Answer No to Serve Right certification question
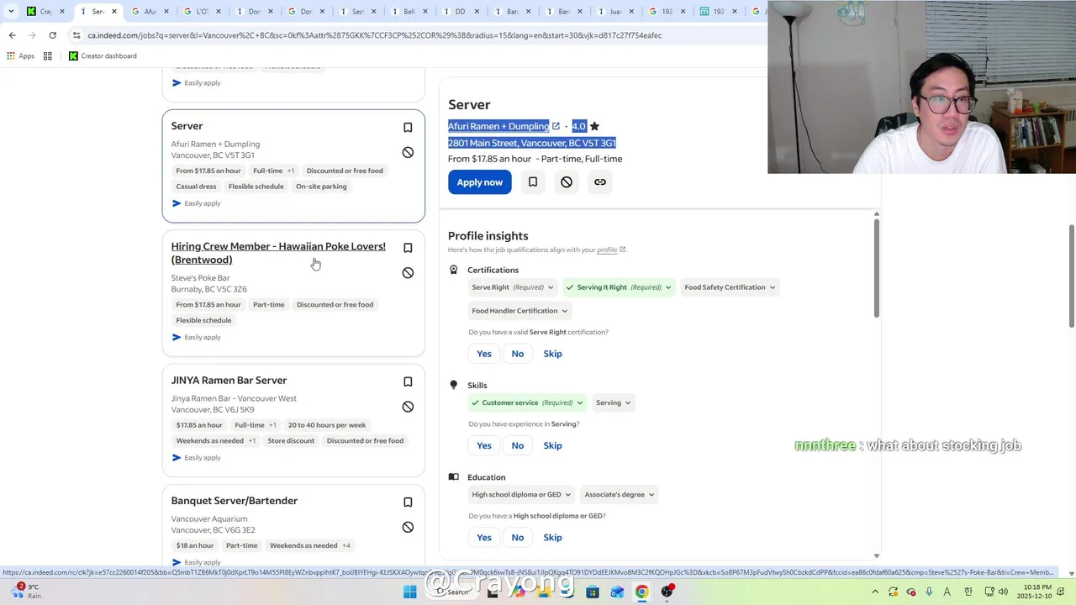This screenshot has width=1076, height=605. (x=518, y=354)
